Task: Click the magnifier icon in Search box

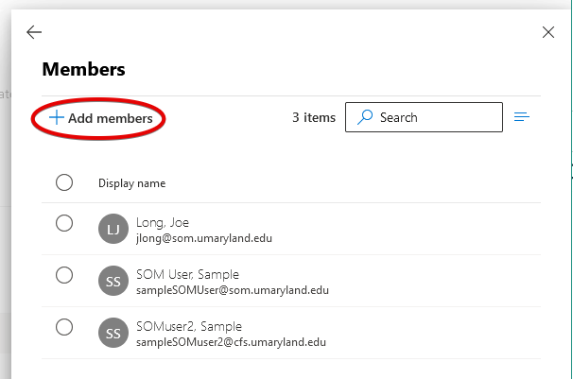Action: (364, 117)
